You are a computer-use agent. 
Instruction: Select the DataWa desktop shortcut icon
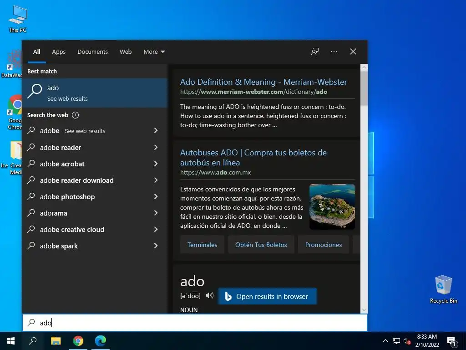(x=12, y=64)
